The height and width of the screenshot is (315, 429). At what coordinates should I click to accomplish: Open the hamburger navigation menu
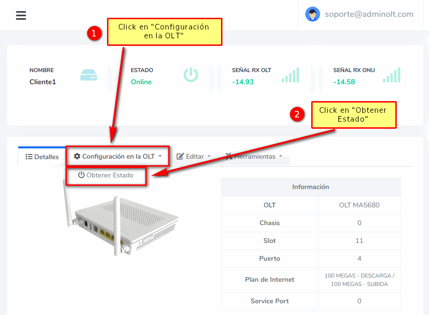point(21,15)
